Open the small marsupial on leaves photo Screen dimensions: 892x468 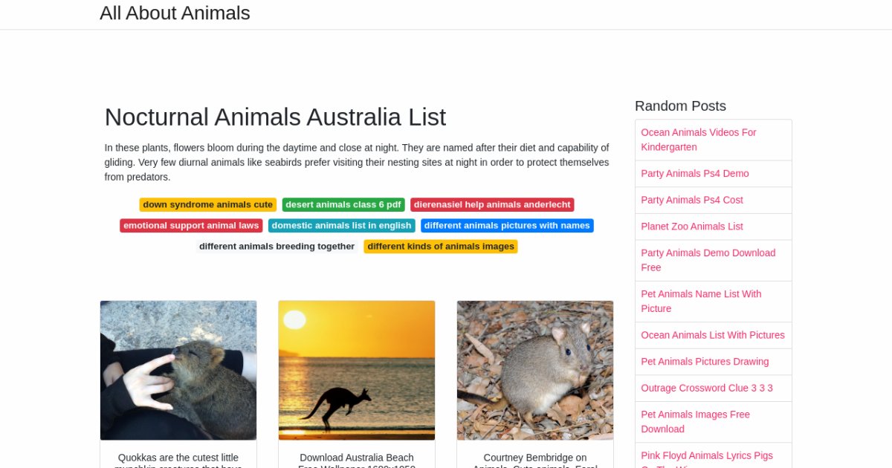pyautogui.click(x=535, y=370)
